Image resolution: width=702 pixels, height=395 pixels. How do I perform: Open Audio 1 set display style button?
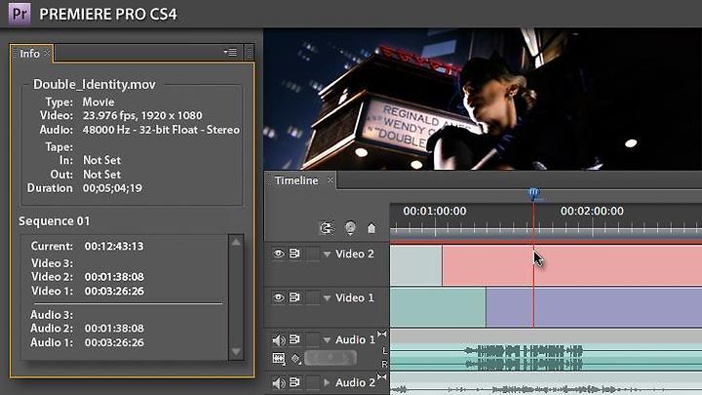(x=279, y=359)
